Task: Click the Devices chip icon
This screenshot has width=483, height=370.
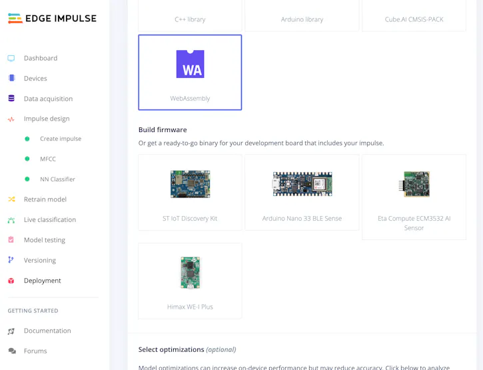Action: point(12,78)
